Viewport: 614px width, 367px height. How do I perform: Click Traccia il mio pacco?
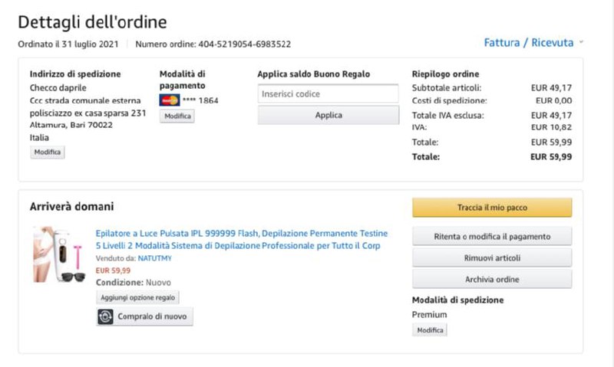[x=492, y=208]
